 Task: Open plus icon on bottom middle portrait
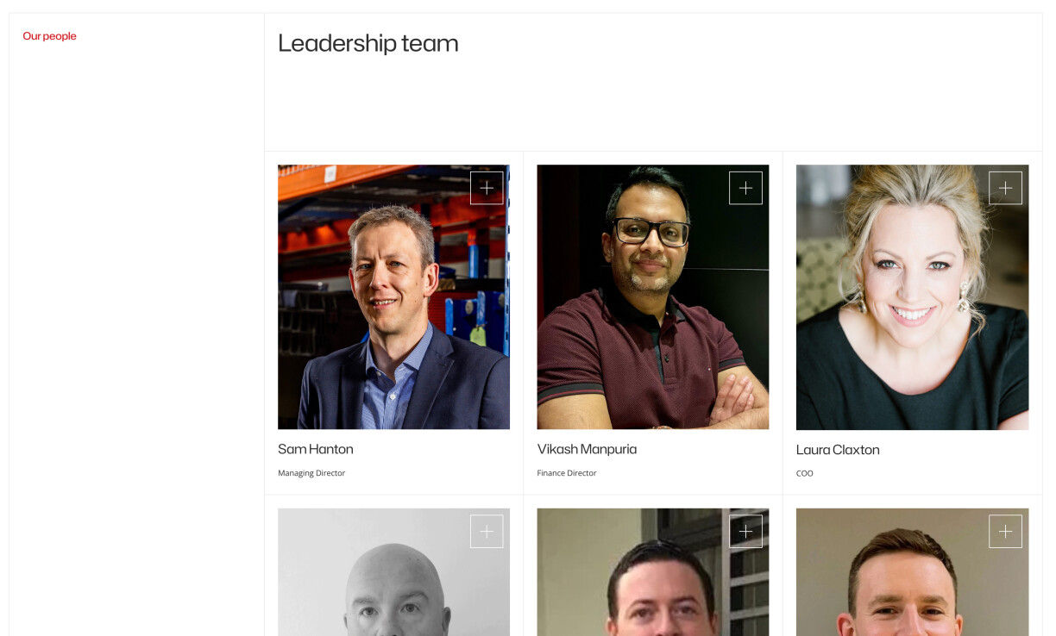745,531
